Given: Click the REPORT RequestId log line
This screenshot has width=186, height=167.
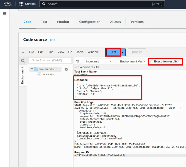Looking at the screenshot, I should (130, 147).
